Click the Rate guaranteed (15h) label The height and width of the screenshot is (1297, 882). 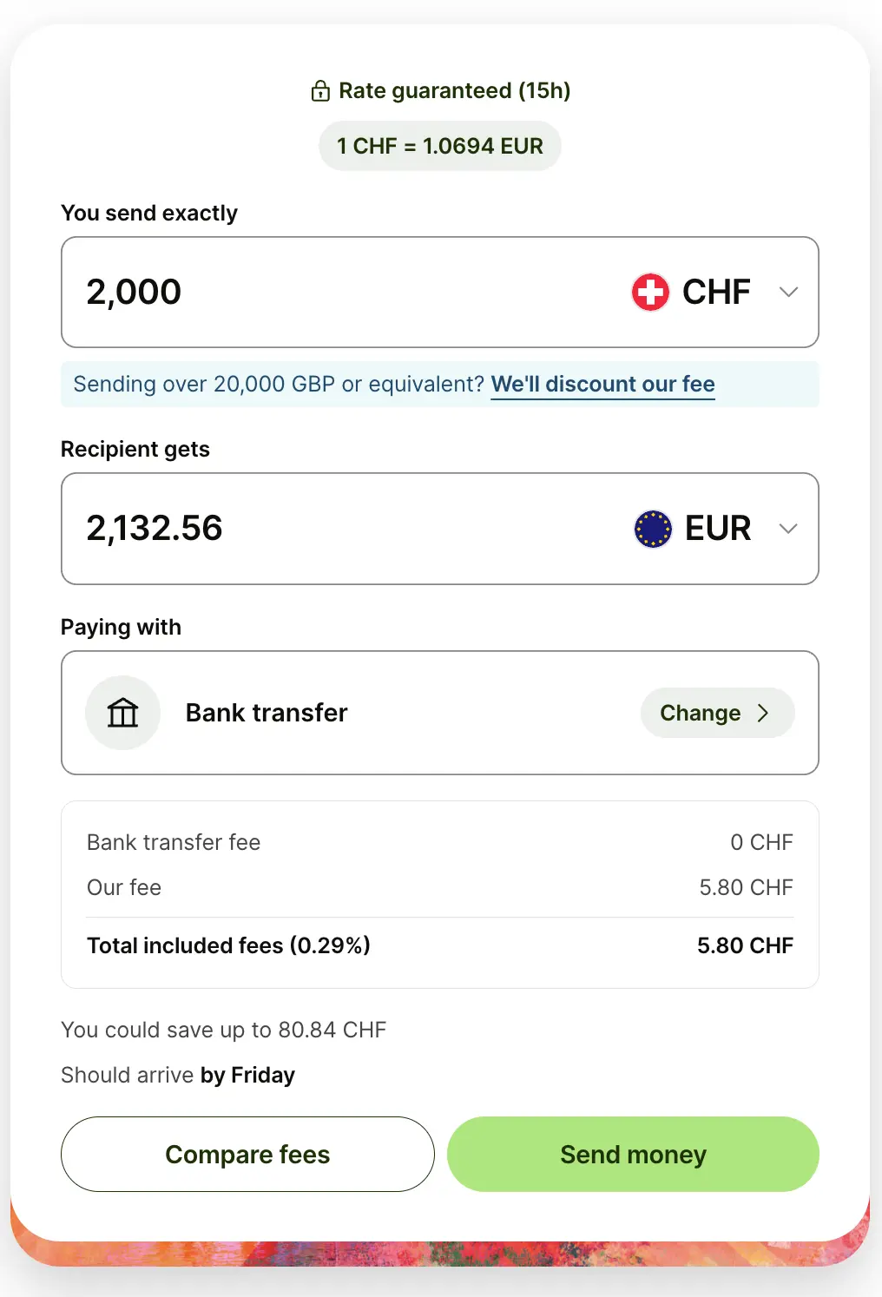pyautogui.click(x=454, y=91)
